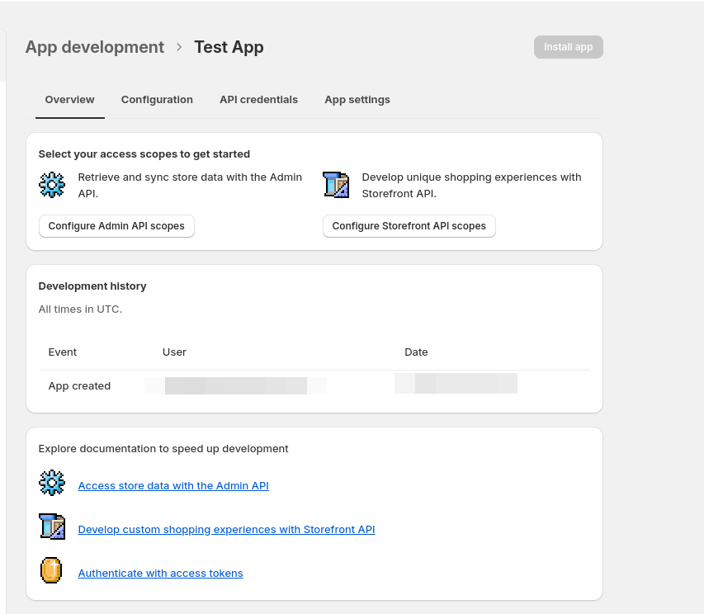Switch to the Overview tab
The image size is (704, 614).
pos(69,100)
